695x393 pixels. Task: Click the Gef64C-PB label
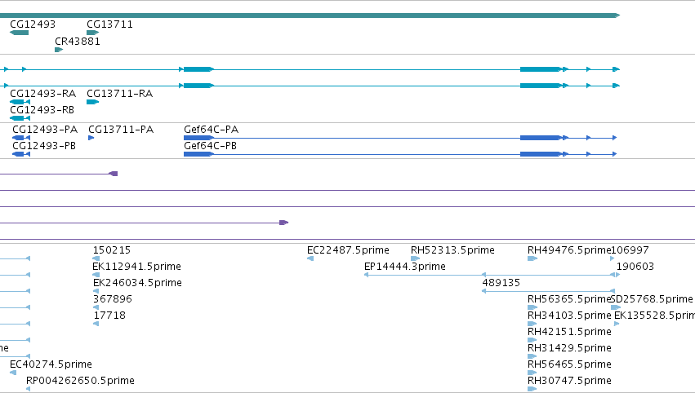(x=210, y=146)
